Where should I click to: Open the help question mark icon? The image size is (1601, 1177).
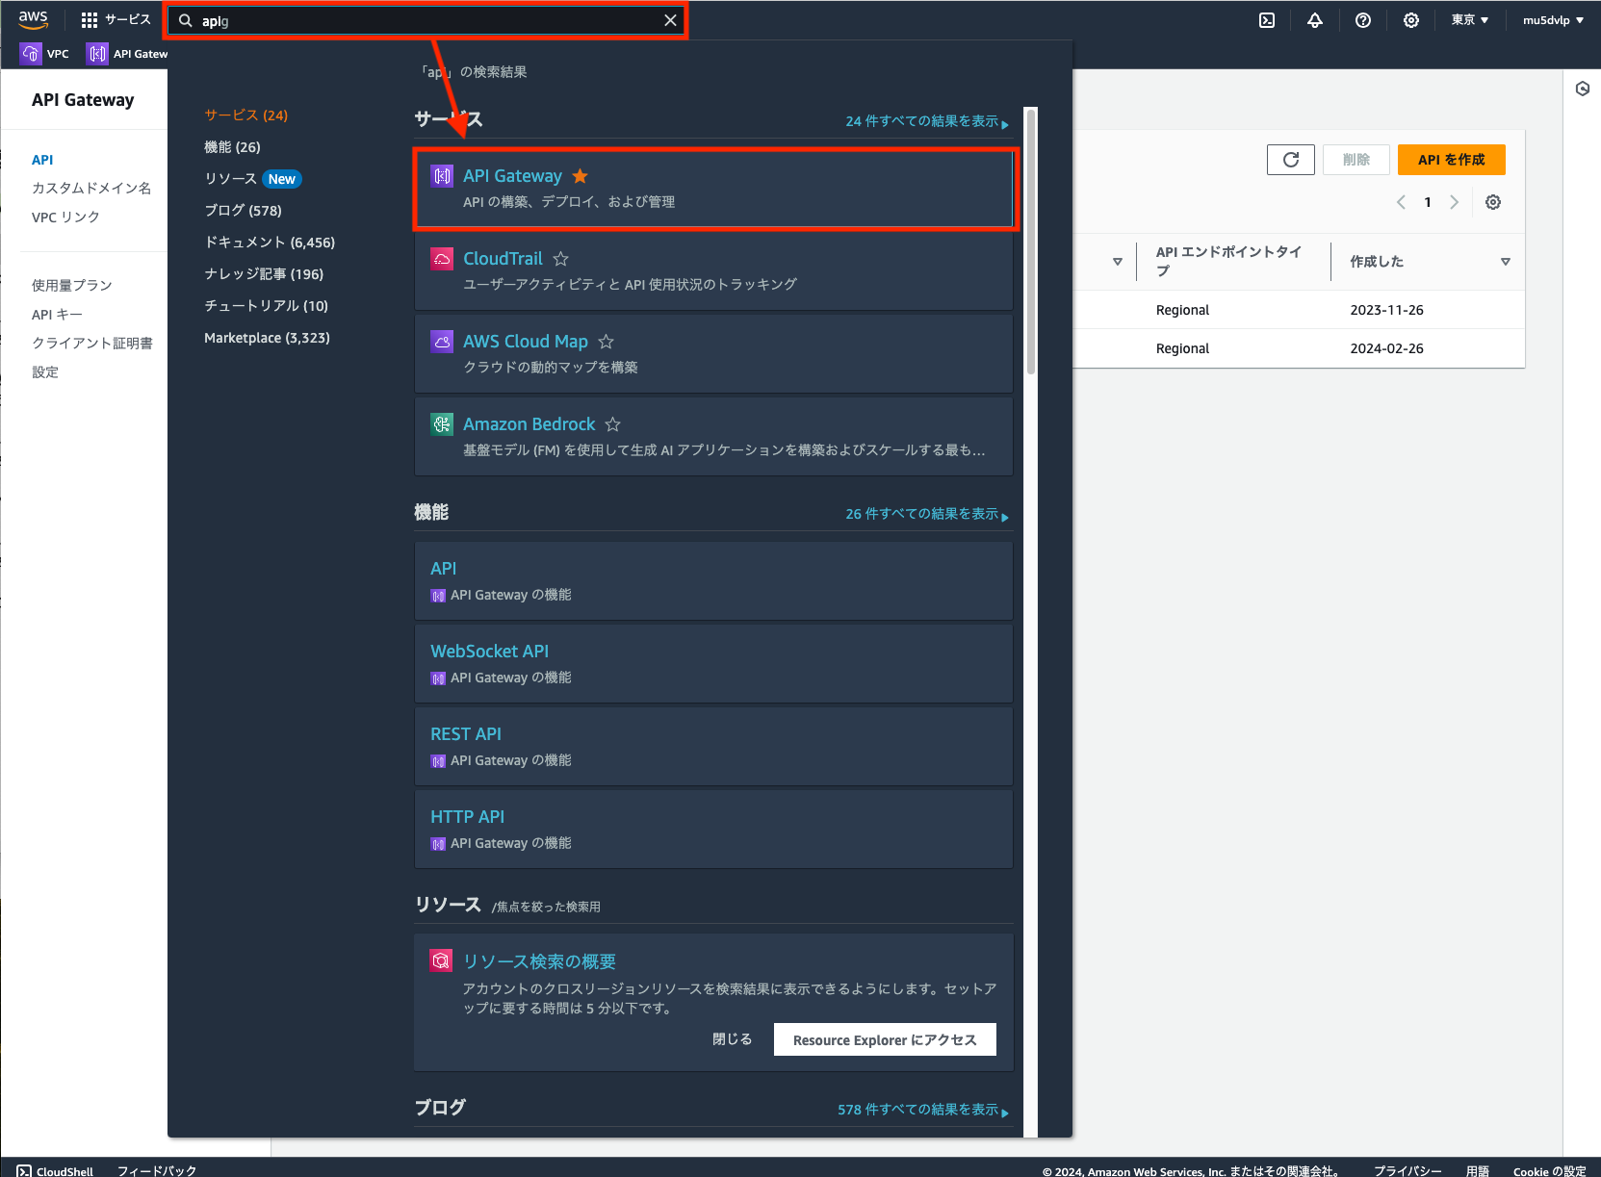pyautogui.click(x=1363, y=20)
